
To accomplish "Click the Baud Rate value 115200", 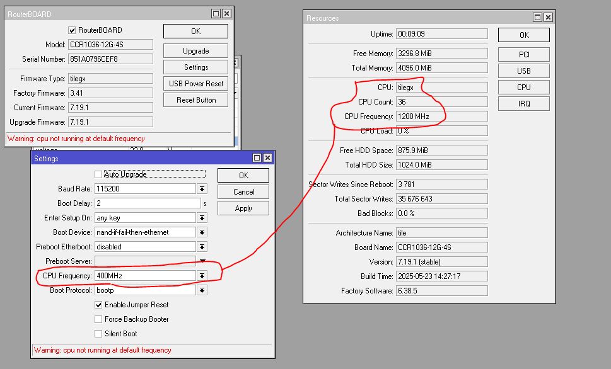I will point(146,189).
